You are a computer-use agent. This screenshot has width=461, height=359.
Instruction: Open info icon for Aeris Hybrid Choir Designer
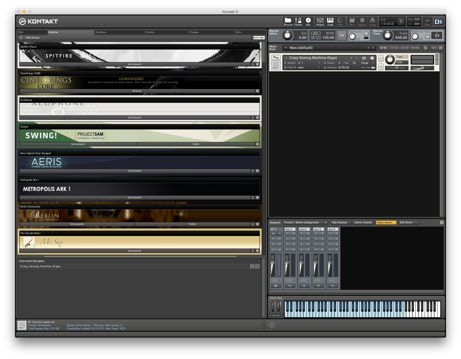[x=253, y=171]
